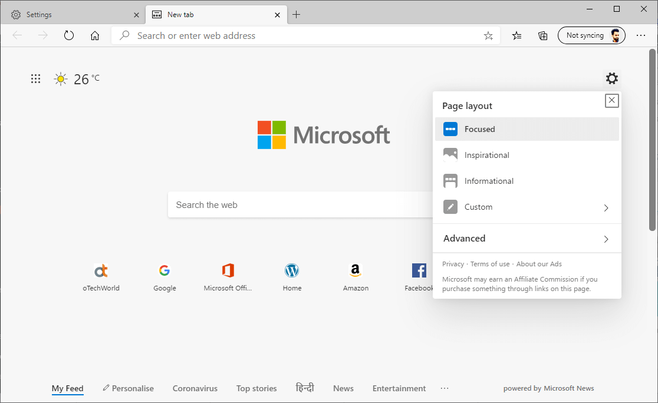Click the Forward navigation arrow
The height and width of the screenshot is (403, 658).
(43, 35)
